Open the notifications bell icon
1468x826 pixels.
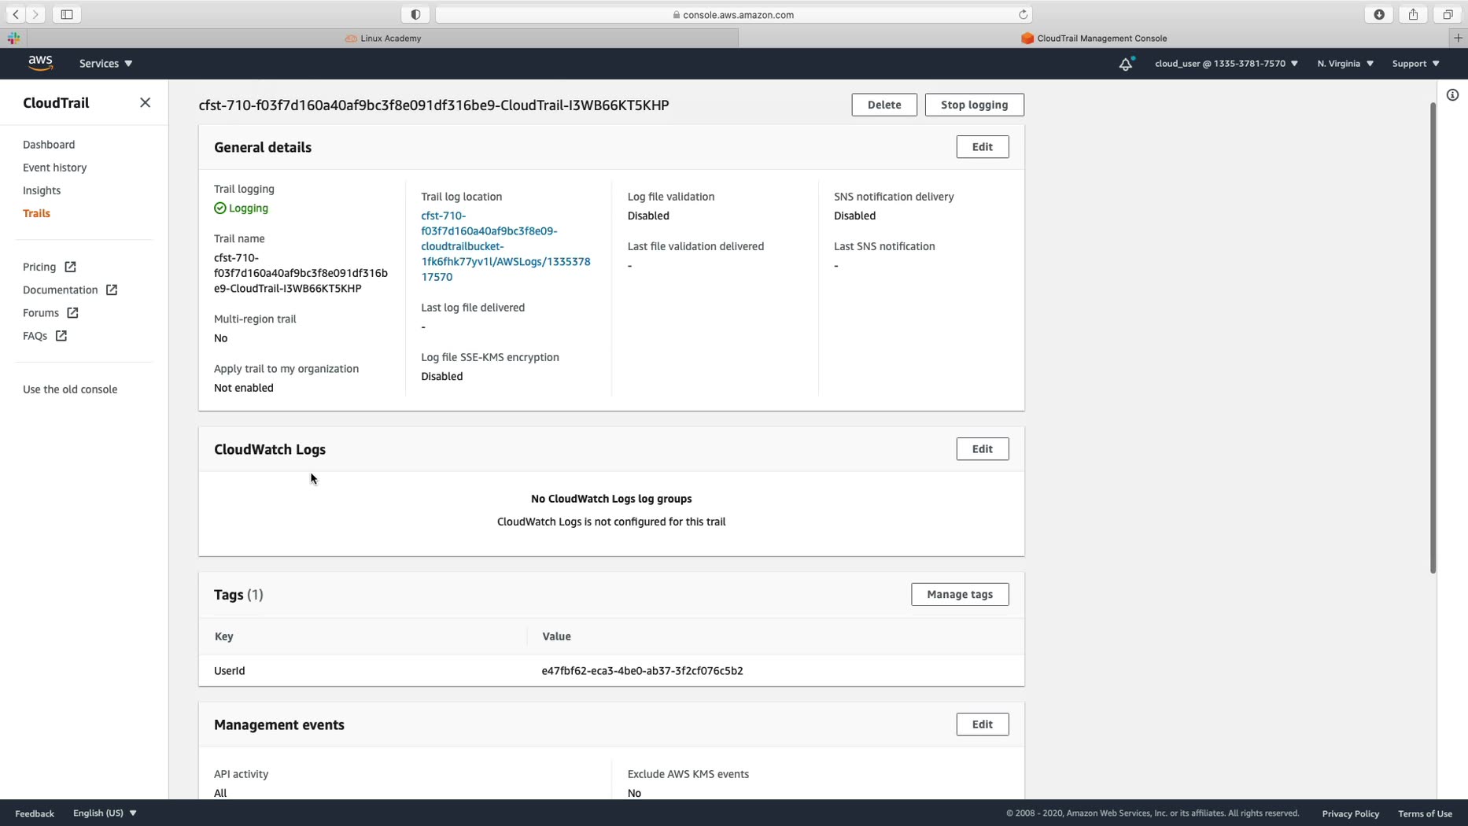1126,64
